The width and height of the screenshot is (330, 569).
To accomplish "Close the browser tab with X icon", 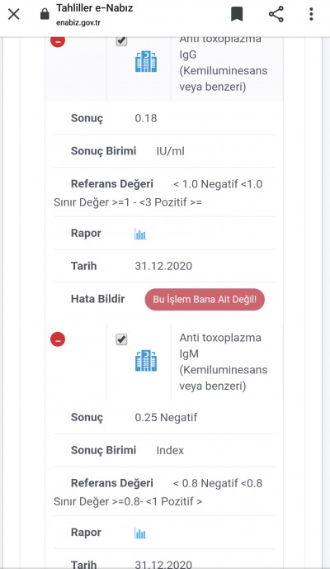I will [x=14, y=15].
